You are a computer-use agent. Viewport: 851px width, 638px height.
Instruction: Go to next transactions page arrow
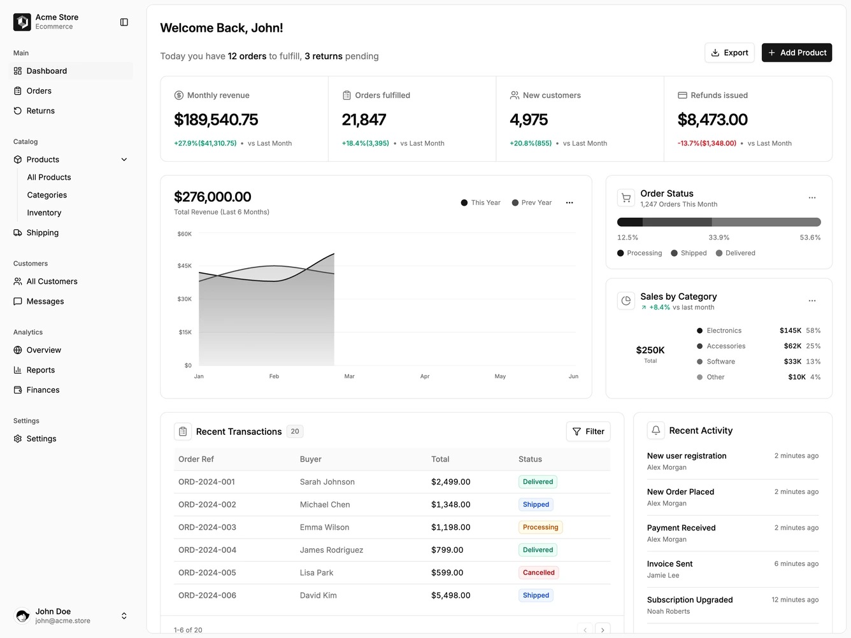click(x=603, y=630)
